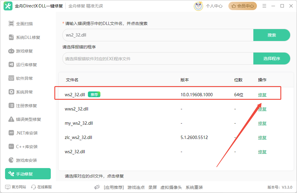Click the 64位 bitness cell
This screenshot has width=297, height=193.
pyautogui.click(x=239, y=94)
